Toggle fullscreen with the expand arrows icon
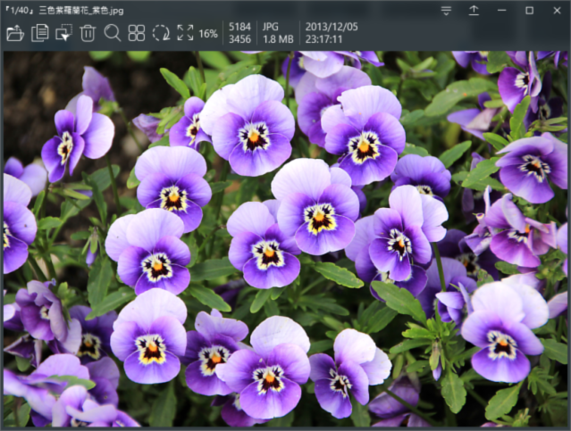Screen dimensions: 571x431 pyautogui.click(x=185, y=33)
